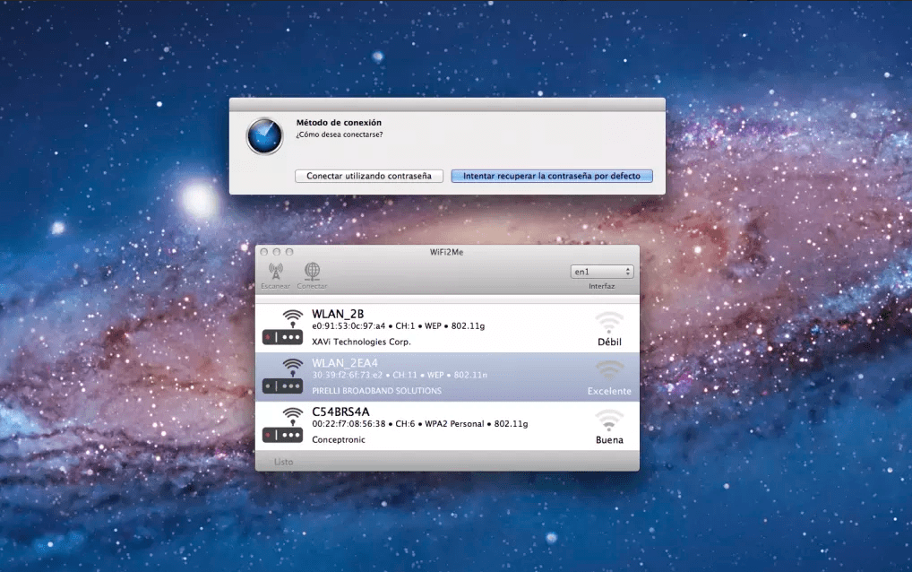Select the C54BRS4A network name
The width and height of the screenshot is (912, 572).
pos(340,412)
